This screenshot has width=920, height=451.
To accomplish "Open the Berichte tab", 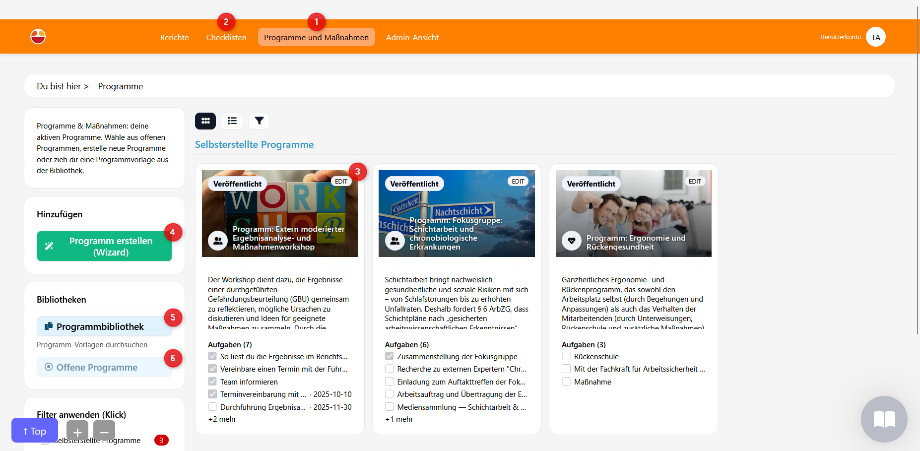I will [174, 38].
